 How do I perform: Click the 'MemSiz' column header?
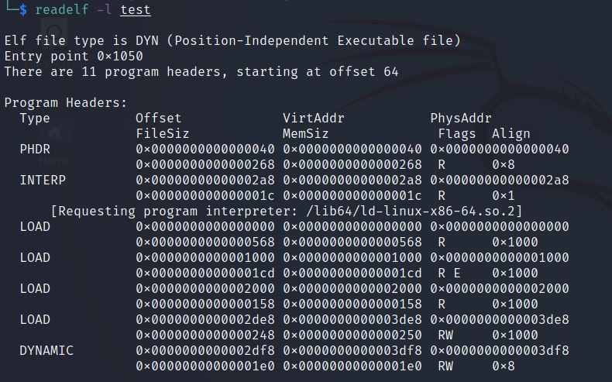[x=305, y=133]
